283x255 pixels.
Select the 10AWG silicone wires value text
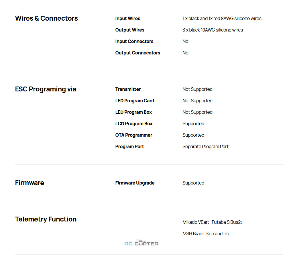point(213,30)
